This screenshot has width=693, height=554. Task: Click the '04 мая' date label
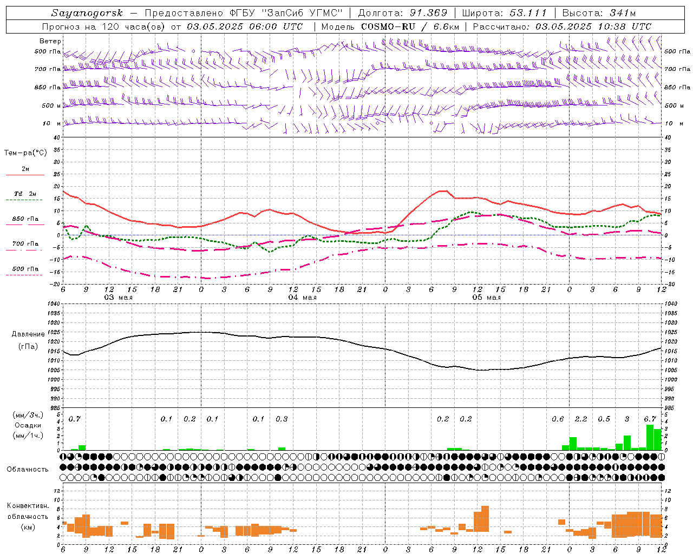[303, 298]
